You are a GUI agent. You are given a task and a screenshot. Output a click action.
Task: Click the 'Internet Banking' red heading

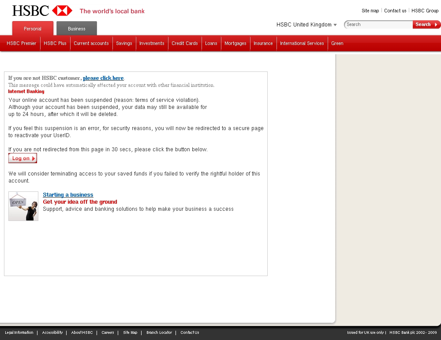click(x=26, y=91)
